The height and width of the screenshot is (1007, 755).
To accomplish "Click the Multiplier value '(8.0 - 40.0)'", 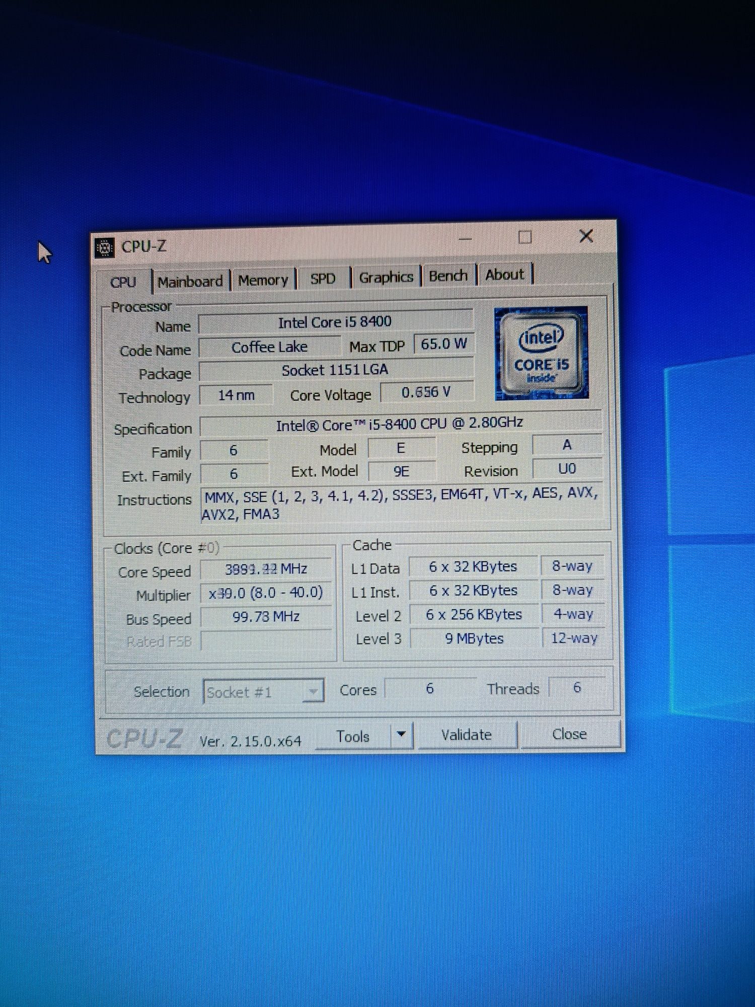I will (x=266, y=593).
